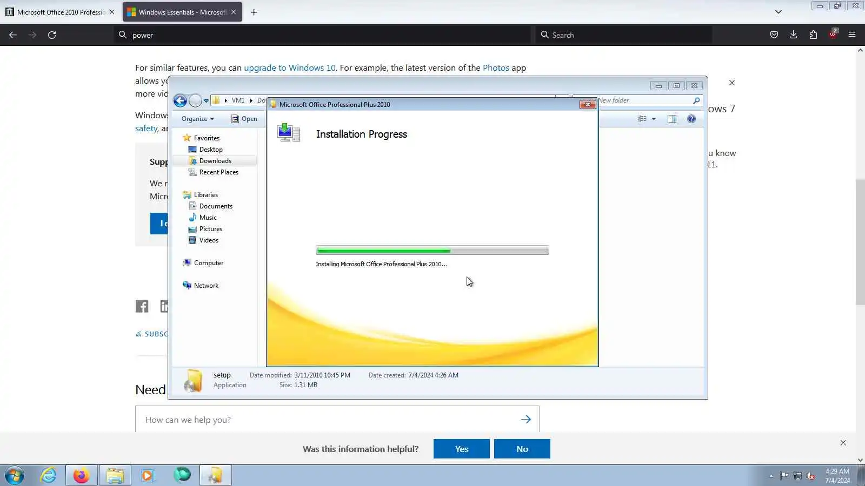The width and height of the screenshot is (865, 486).
Task: Launch Windows Media Player from taskbar
Action: 148,475
